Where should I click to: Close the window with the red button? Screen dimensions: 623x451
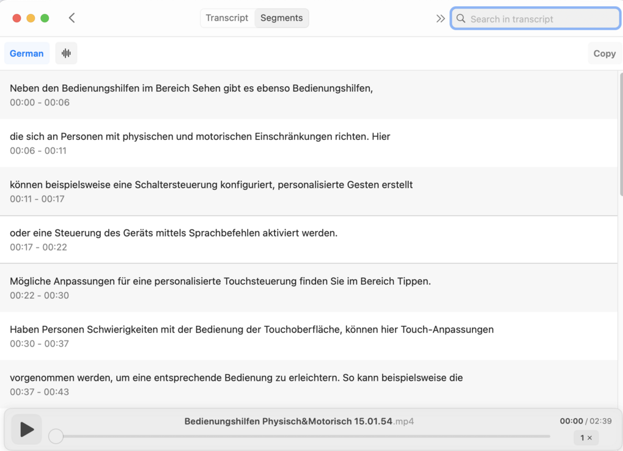(x=17, y=18)
